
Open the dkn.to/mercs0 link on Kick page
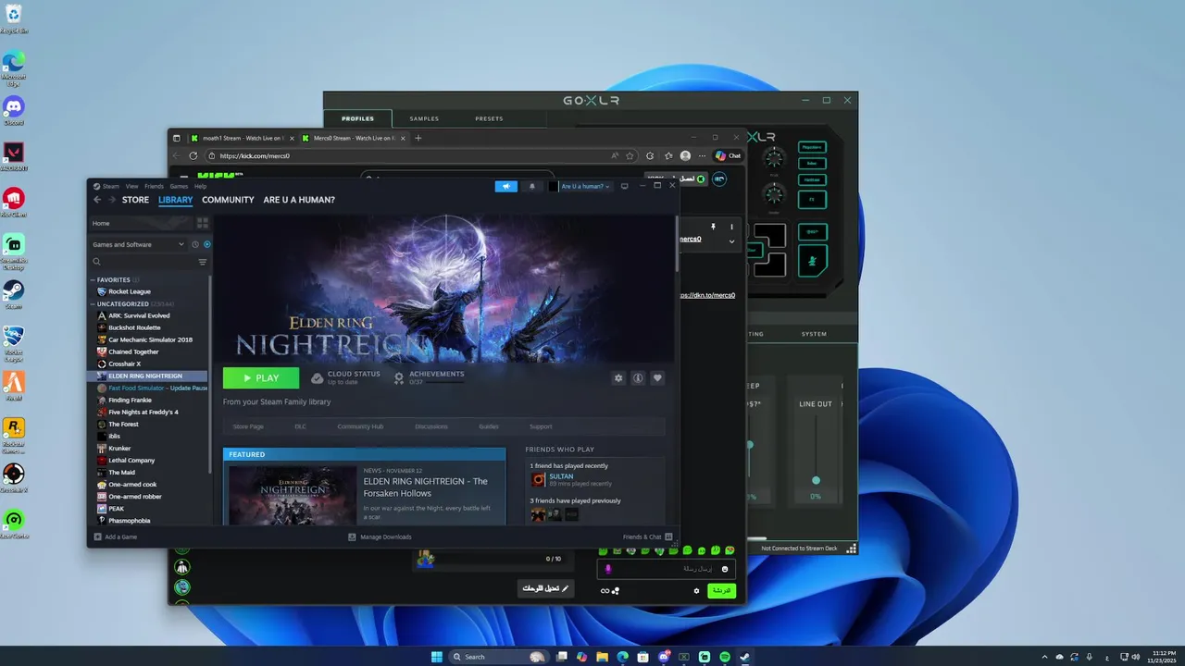[707, 295]
